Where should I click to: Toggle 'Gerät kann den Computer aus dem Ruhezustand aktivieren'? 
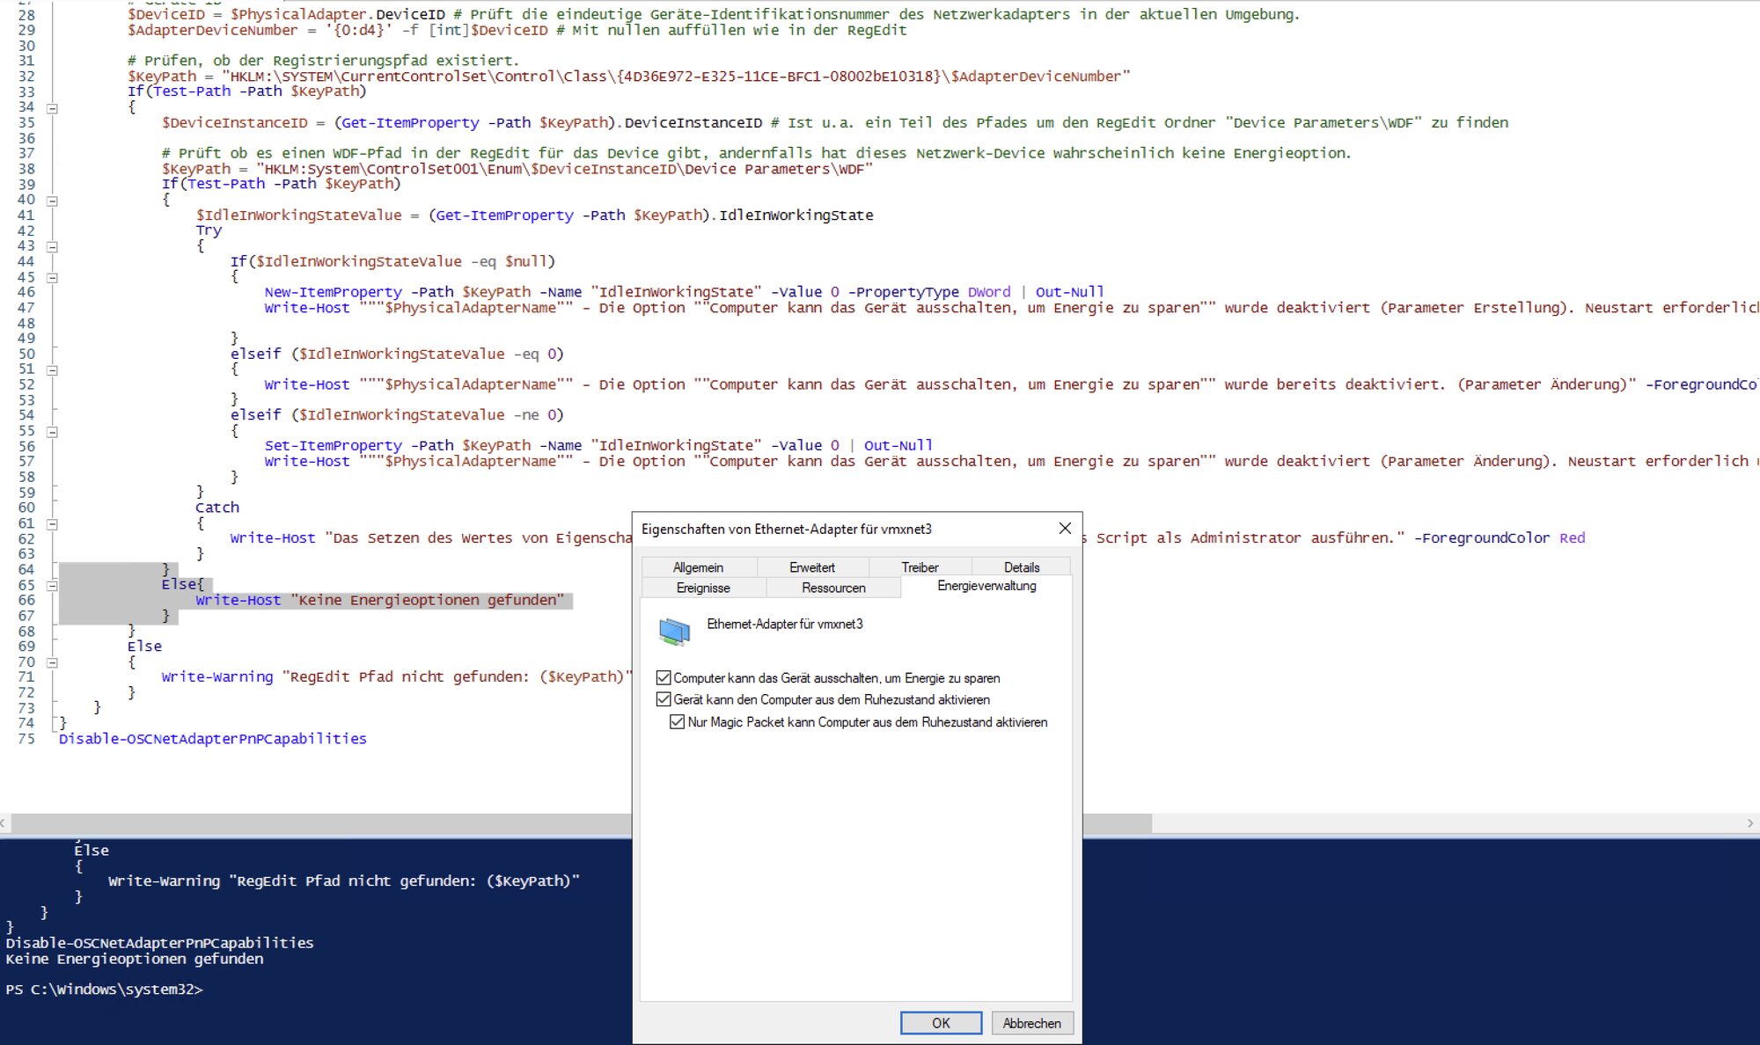664,699
